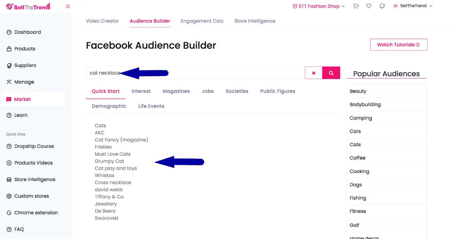This screenshot has width=451, height=239.
Task: Select the Magazines category tab
Action: point(176,91)
